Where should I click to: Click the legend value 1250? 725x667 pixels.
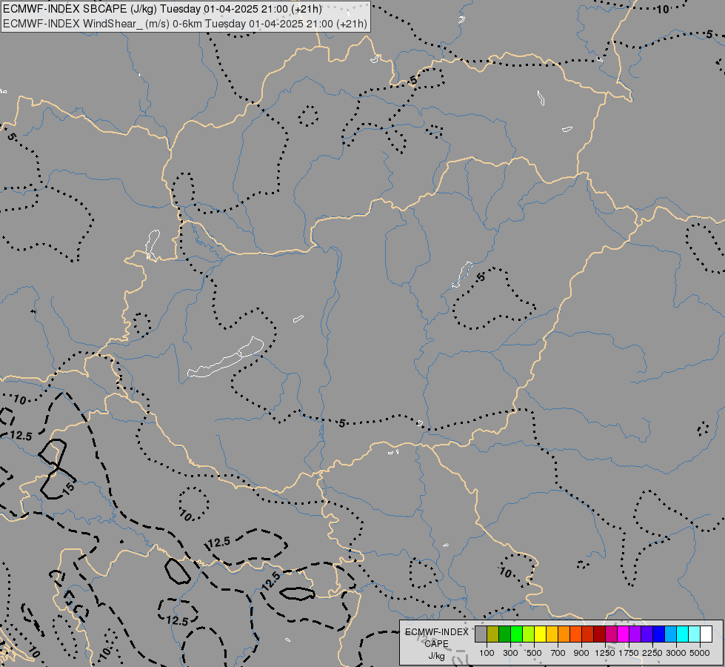point(605,653)
